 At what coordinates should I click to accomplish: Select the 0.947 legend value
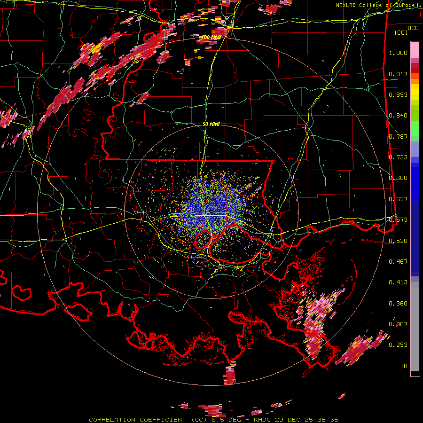click(398, 74)
